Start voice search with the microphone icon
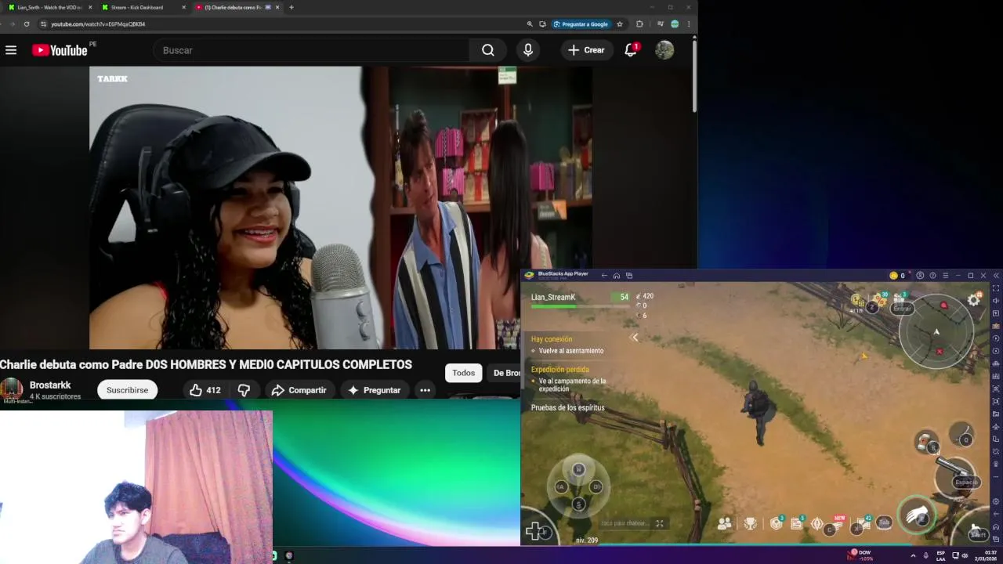 pos(528,50)
